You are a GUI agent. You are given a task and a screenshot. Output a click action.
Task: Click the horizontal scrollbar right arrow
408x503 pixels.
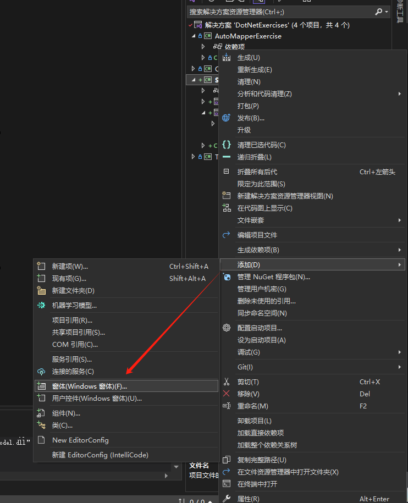[x=166, y=476]
